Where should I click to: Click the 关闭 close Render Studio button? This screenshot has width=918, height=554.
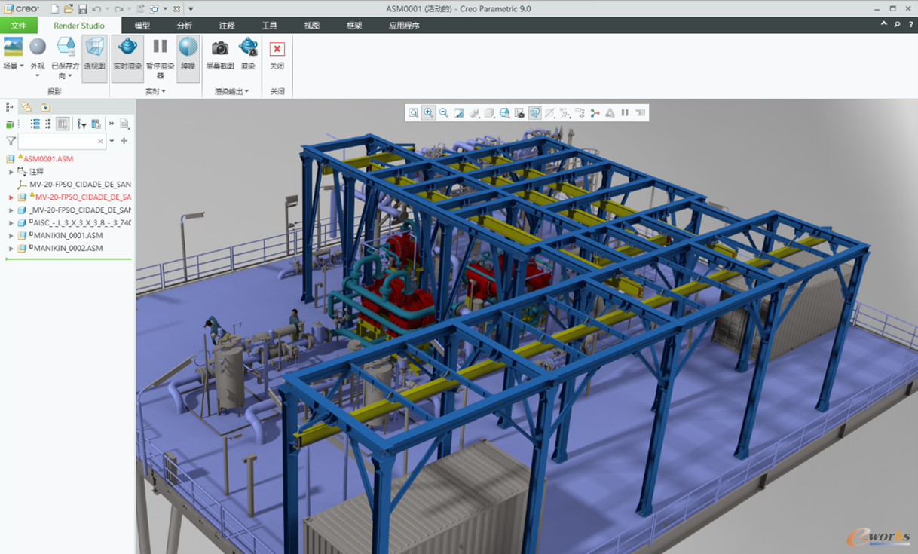[277, 54]
